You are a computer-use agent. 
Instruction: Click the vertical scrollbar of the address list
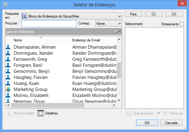pyautogui.click(x=119, y=70)
